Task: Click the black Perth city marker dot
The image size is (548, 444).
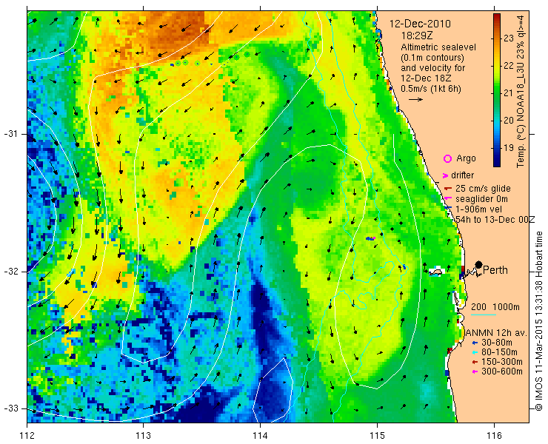Action: 479,265
